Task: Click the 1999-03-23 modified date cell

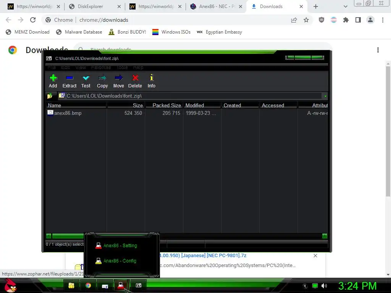Action: (x=201, y=113)
